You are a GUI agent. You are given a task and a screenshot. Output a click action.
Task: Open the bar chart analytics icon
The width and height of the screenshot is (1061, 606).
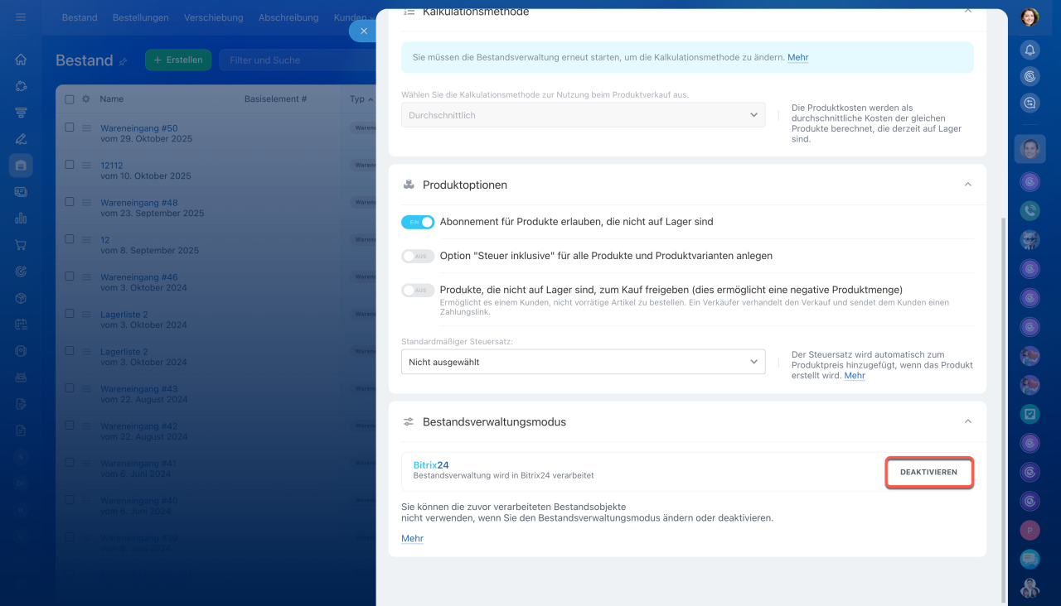tap(21, 219)
